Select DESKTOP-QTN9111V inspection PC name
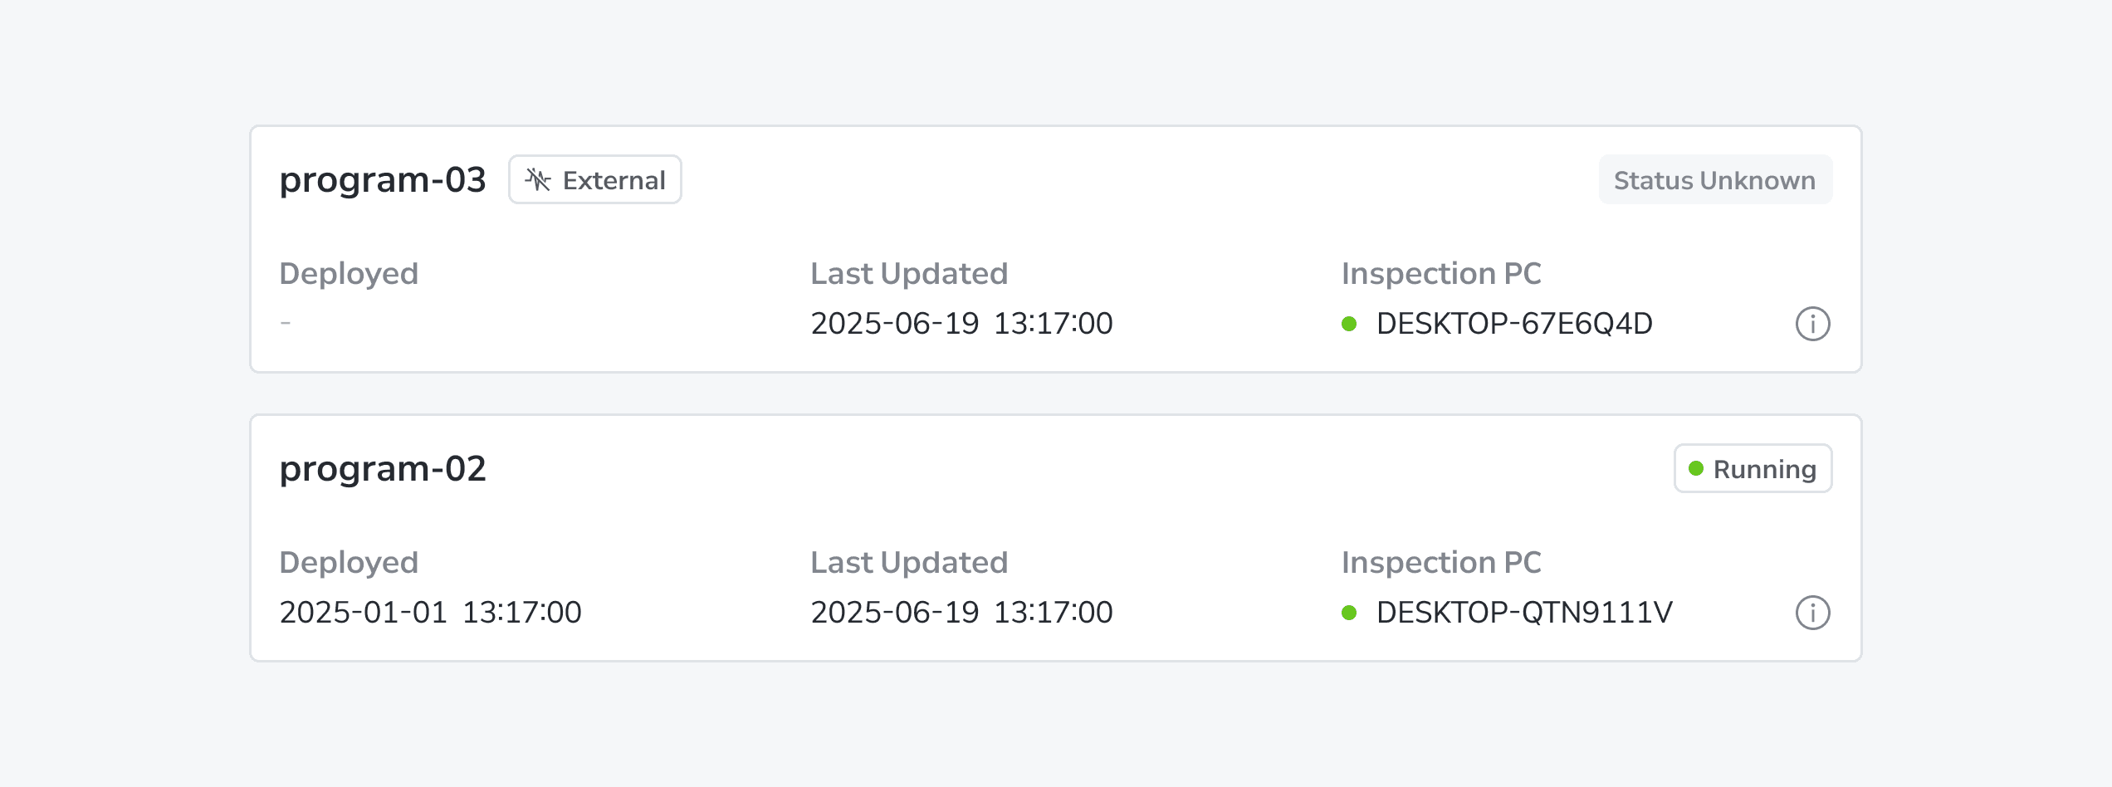 click(1524, 613)
